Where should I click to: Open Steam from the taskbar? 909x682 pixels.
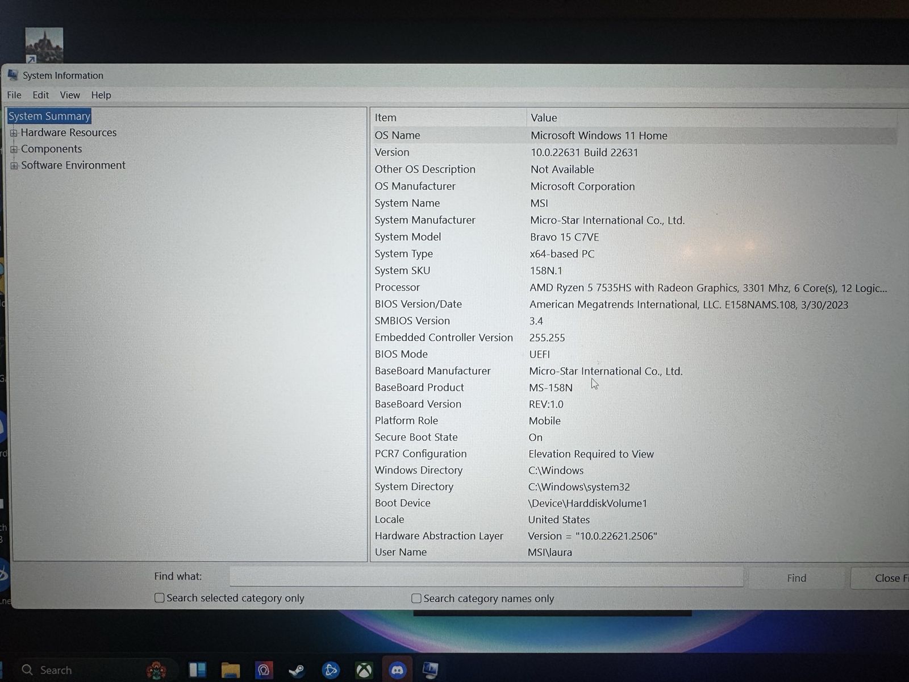297,671
